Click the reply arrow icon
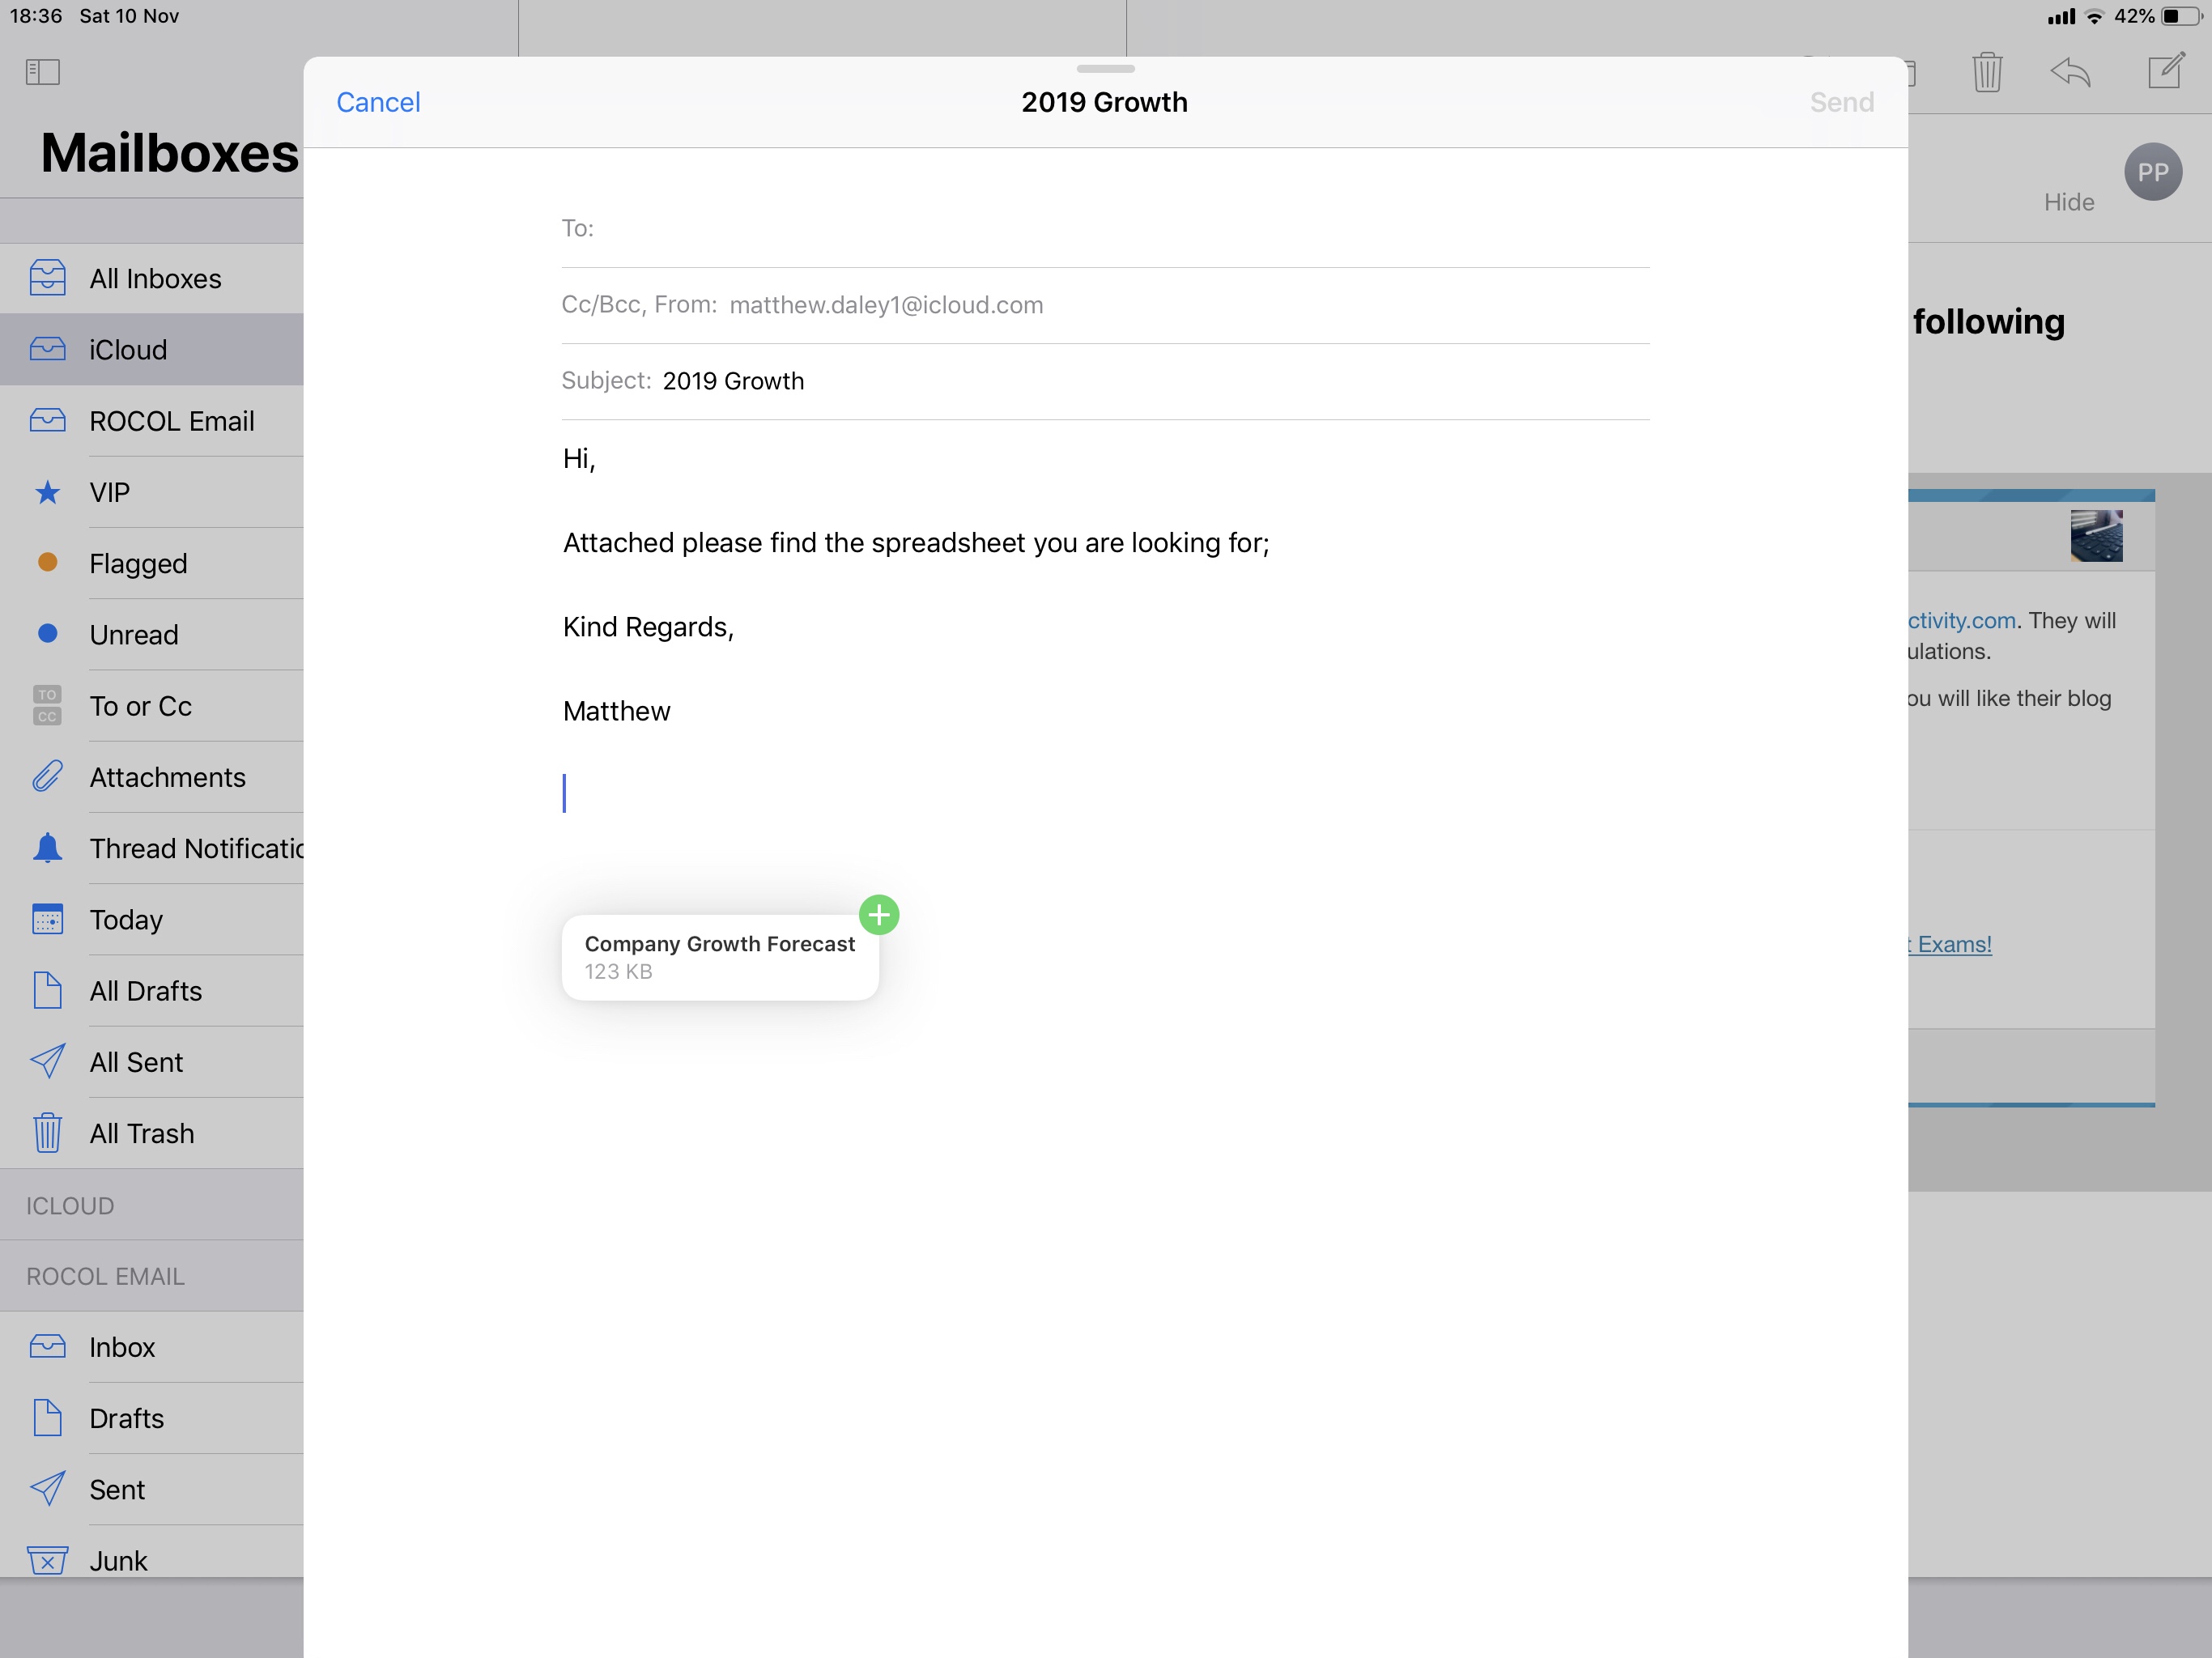The height and width of the screenshot is (1658, 2212). [x=2070, y=72]
